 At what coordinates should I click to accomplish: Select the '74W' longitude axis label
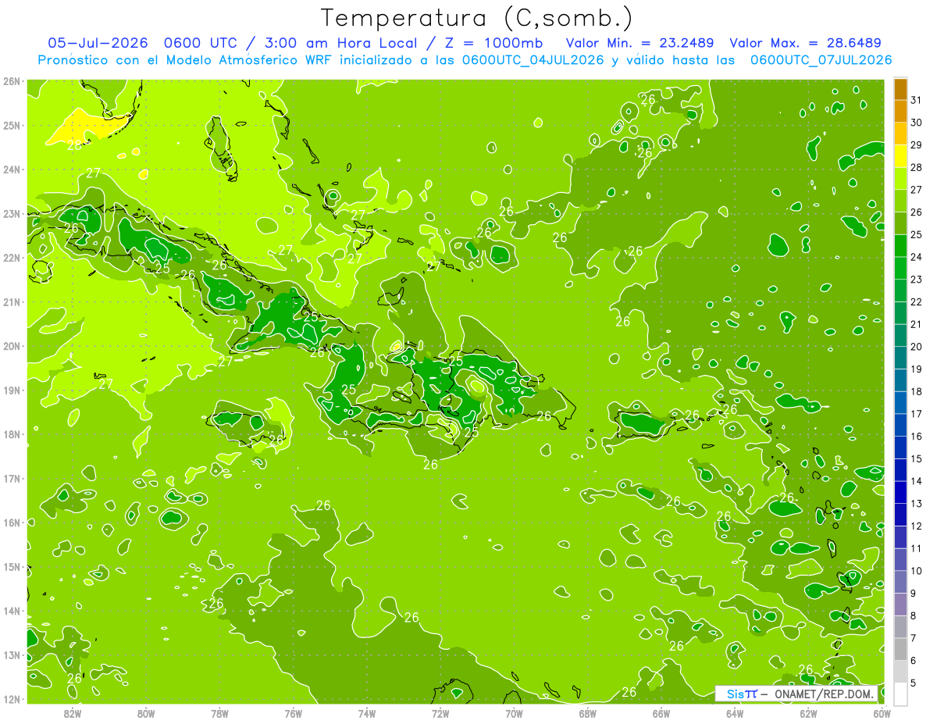coord(367,713)
